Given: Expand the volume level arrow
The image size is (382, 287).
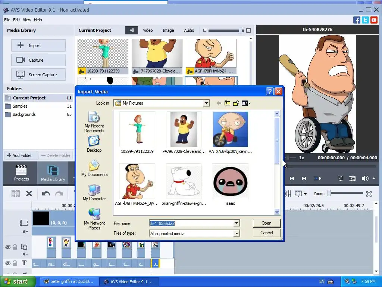Looking at the screenshot, I should 374,178.
